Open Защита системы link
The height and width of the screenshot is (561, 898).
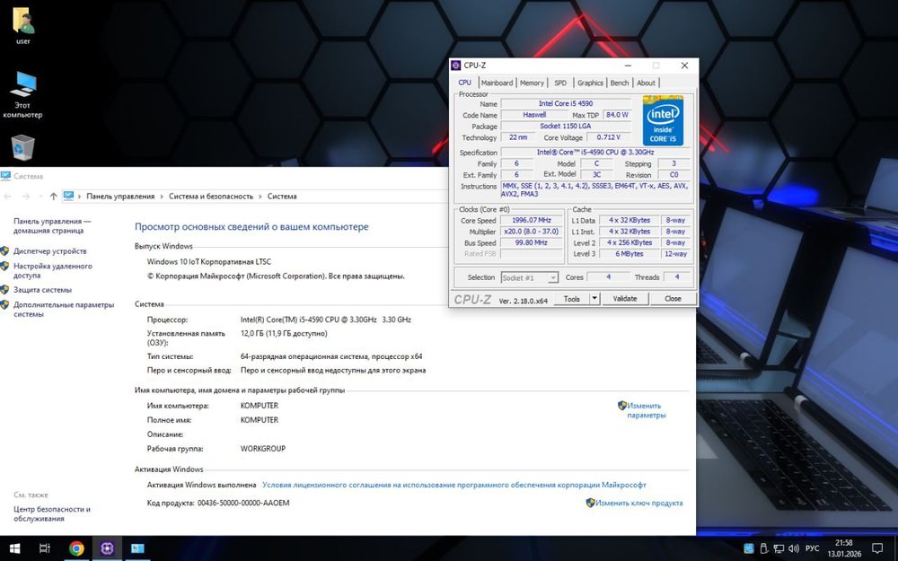pyautogui.click(x=42, y=290)
